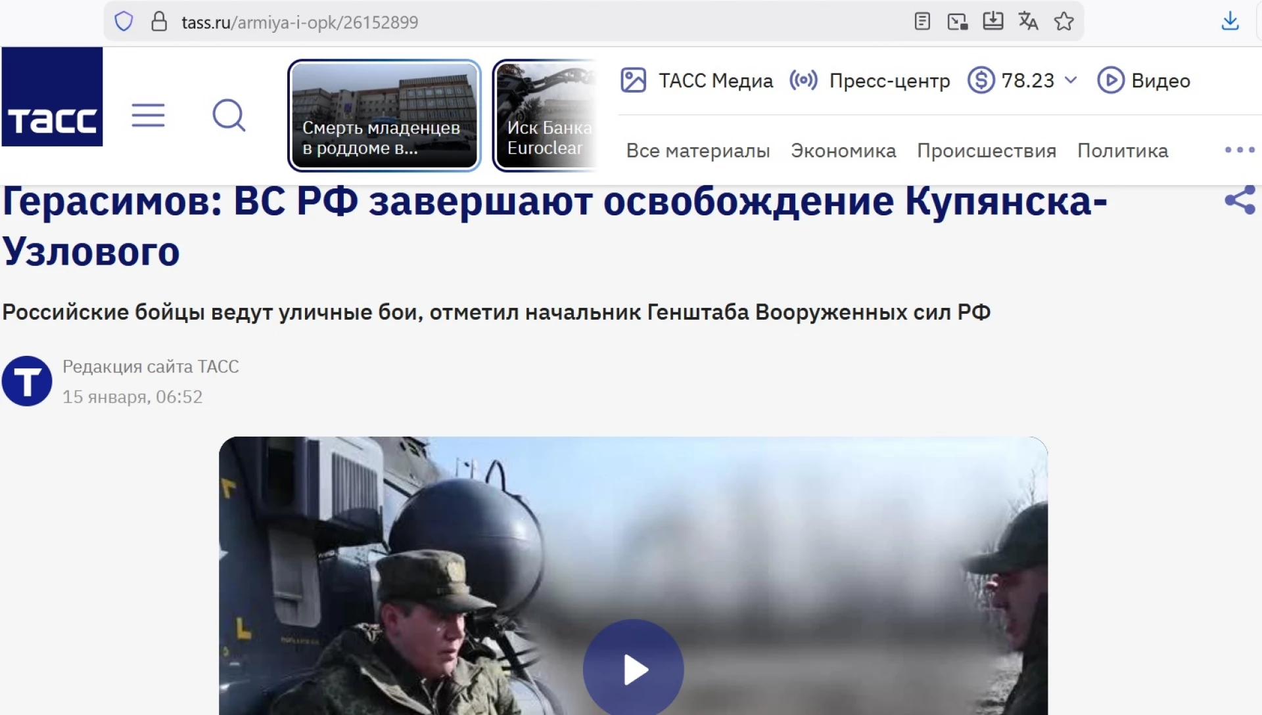Image resolution: width=1262 pixels, height=715 pixels.
Task: Open browser downloads arrow
Action: (x=1230, y=22)
